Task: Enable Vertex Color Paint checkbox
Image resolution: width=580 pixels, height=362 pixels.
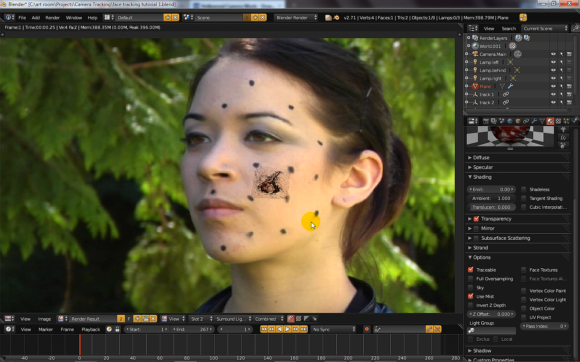Action: (x=524, y=290)
